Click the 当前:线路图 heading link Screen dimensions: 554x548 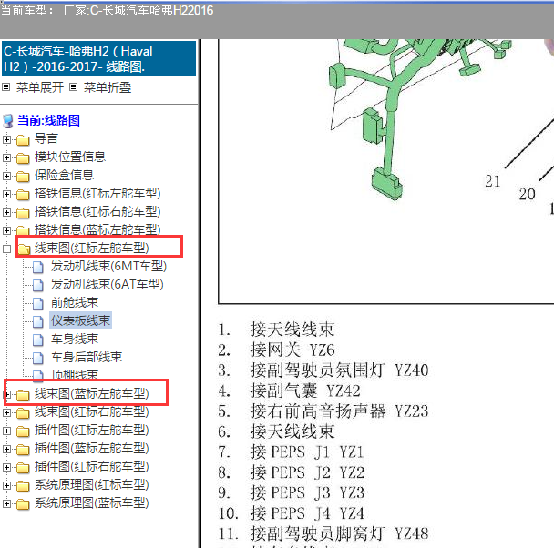pyautogui.click(x=49, y=120)
